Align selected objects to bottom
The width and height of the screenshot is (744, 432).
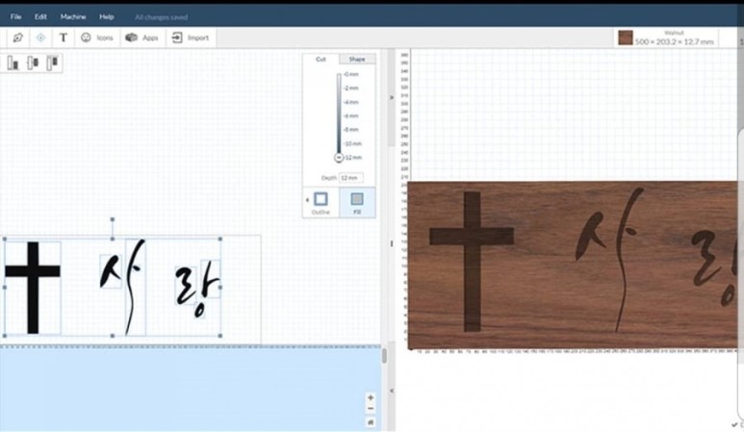point(13,63)
